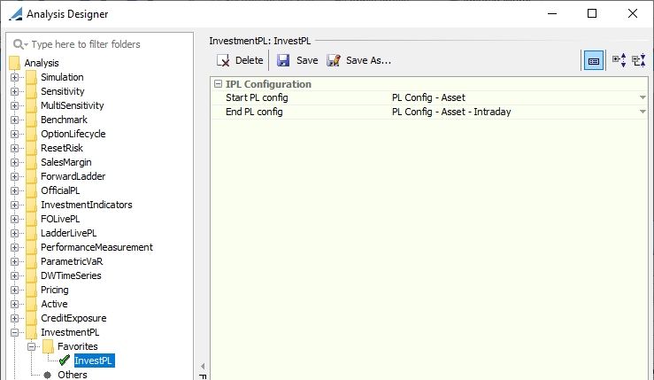Expand the FOLivePL folder node
The width and height of the screenshot is (654, 380).
(x=14, y=220)
